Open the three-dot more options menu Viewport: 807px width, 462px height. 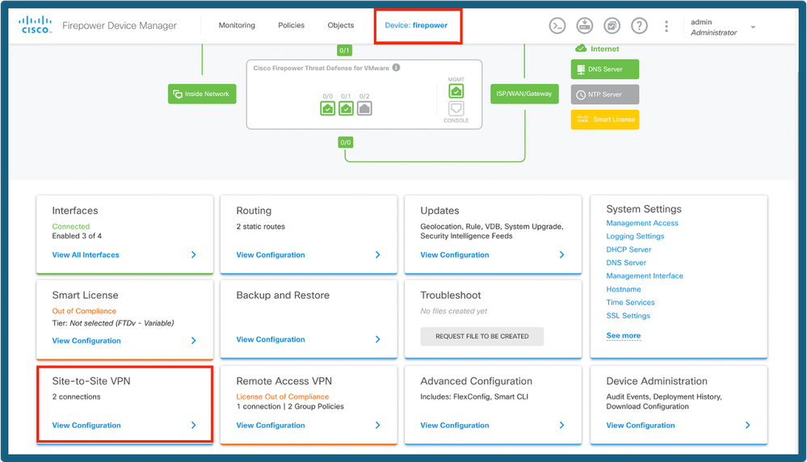click(x=666, y=26)
